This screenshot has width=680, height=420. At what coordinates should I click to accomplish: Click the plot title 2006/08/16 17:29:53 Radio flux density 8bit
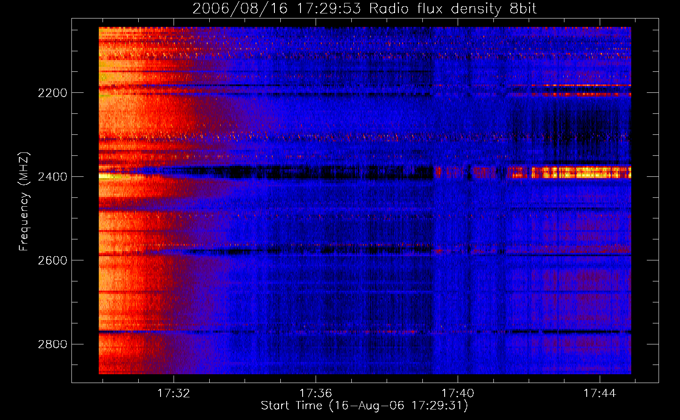(x=364, y=8)
